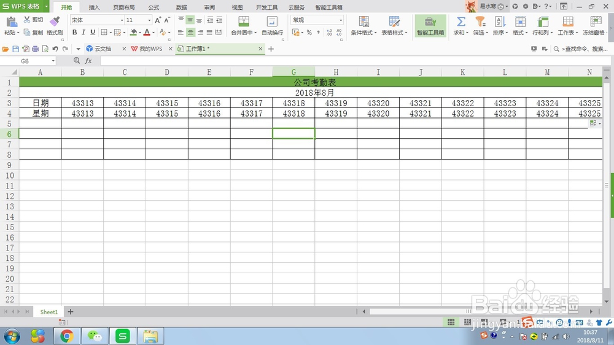Click the Freeze Panes (冻结窗格) icon
Viewport: 614px width, 345px height.
click(596, 21)
